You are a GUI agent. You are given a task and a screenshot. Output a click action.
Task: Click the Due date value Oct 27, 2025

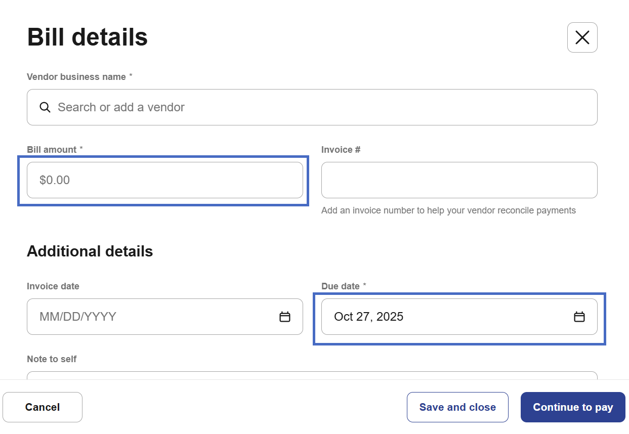click(369, 317)
